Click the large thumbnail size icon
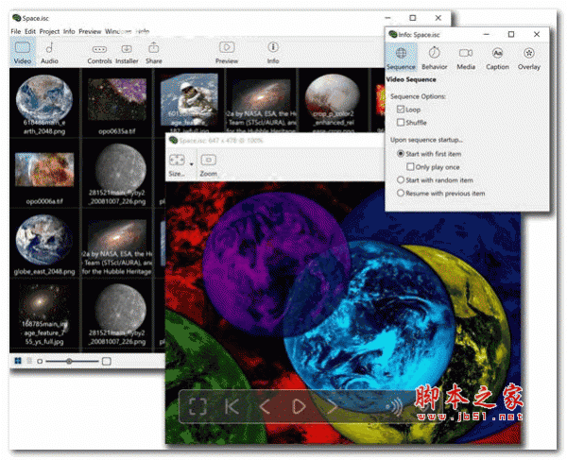The width and height of the screenshot is (567, 460). (106, 361)
